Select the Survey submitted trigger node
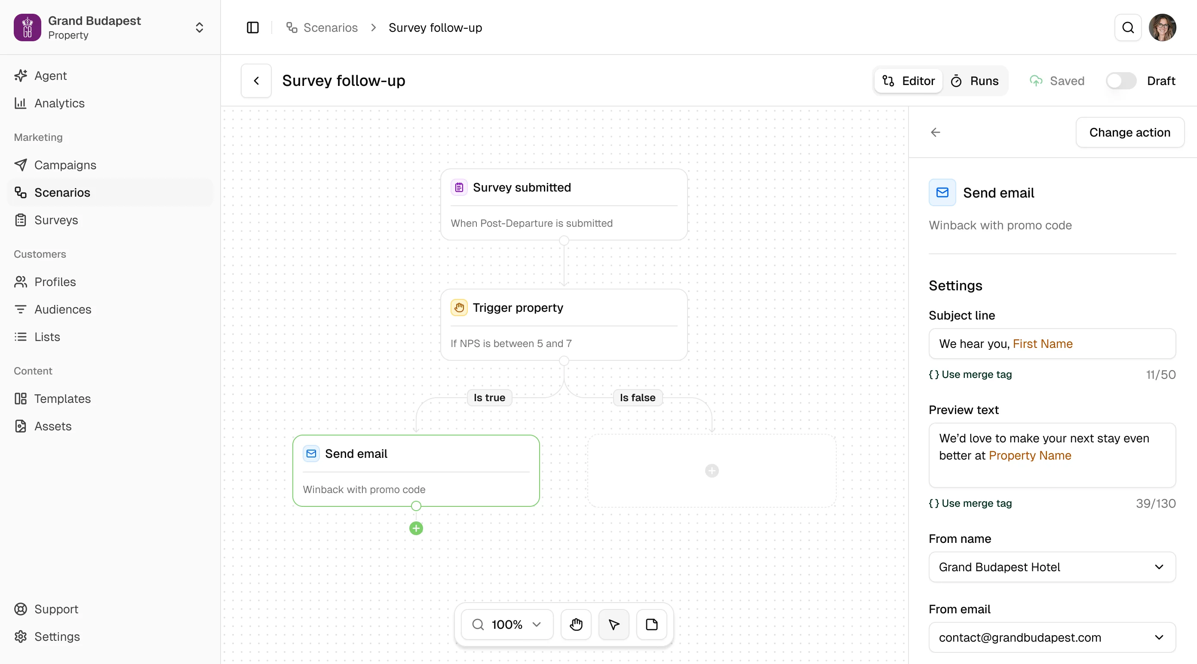1197x664 pixels. point(564,204)
